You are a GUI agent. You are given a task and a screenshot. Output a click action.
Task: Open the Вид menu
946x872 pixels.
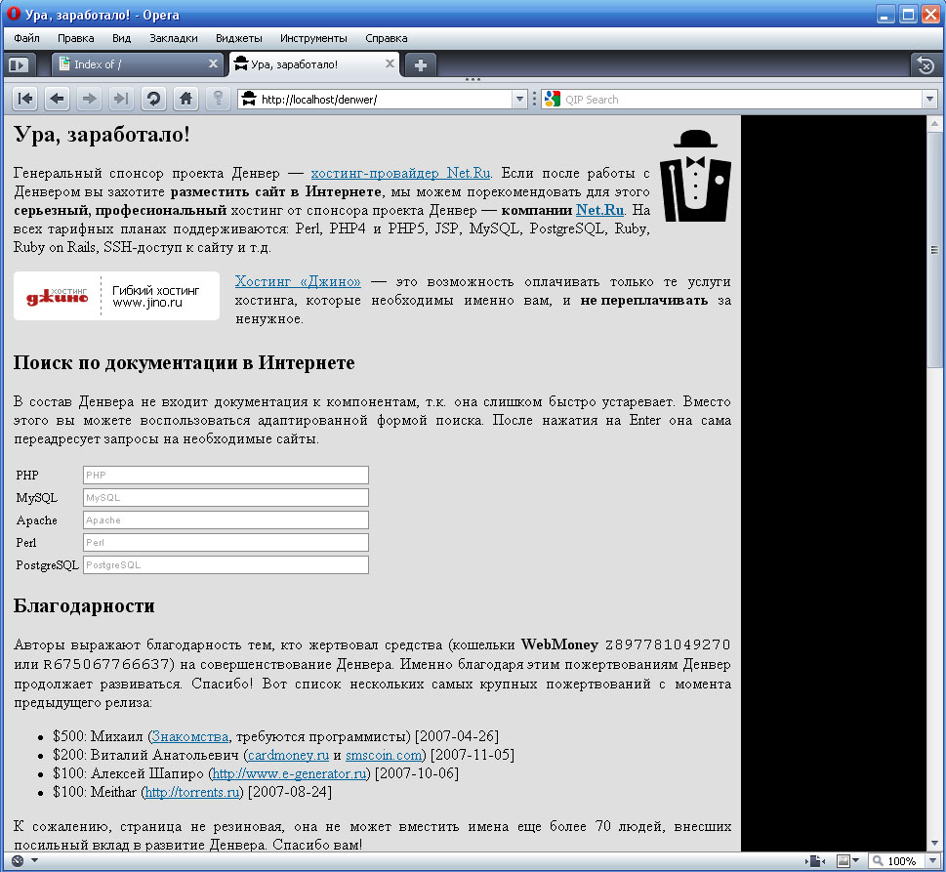(x=121, y=38)
